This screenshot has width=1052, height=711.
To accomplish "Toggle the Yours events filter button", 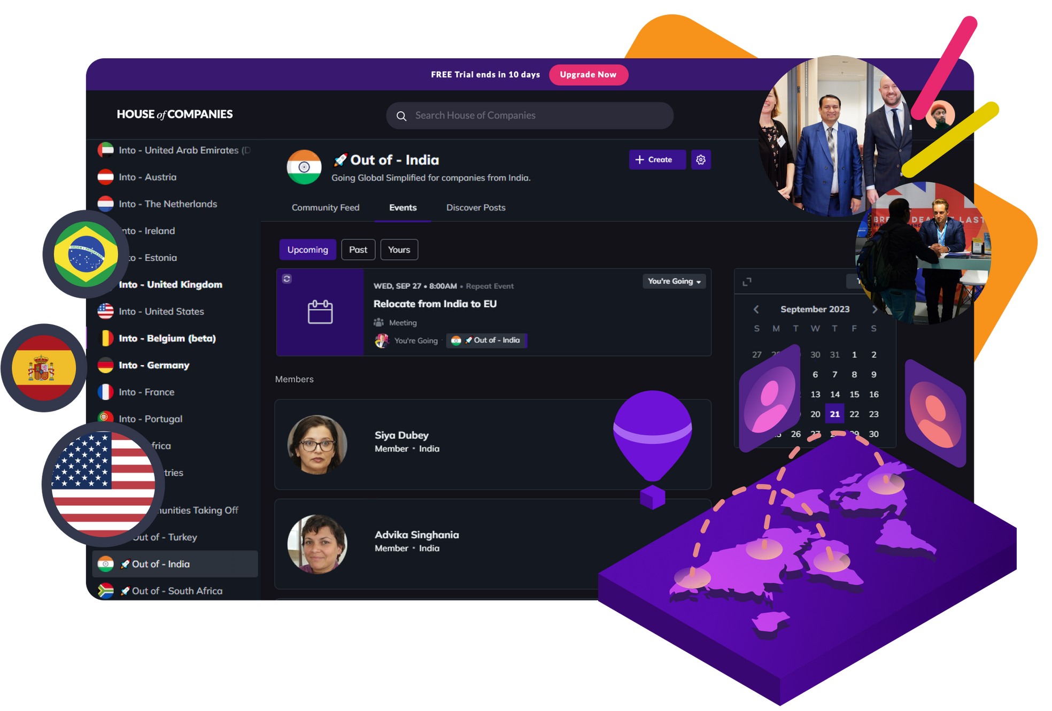I will (x=399, y=251).
